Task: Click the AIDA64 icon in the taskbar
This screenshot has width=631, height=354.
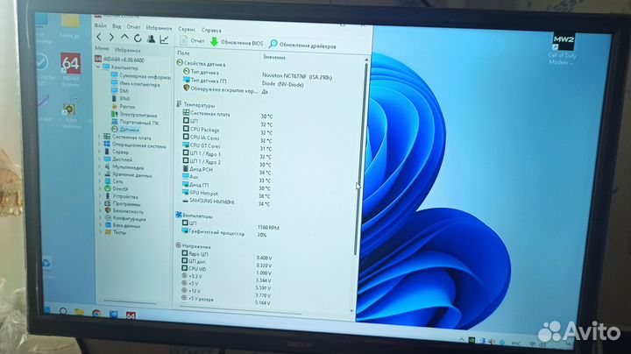Action: pyautogui.click(x=131, y=315)
